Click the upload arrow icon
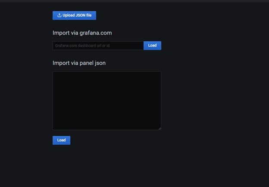The width and height of the screenshot is (269, 187). coord(59,15)
